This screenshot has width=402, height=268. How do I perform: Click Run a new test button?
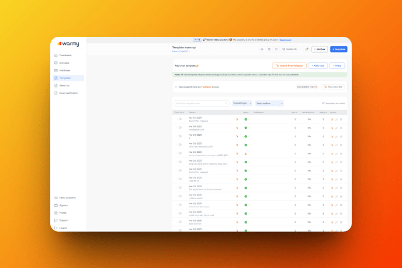pos(333,87)
